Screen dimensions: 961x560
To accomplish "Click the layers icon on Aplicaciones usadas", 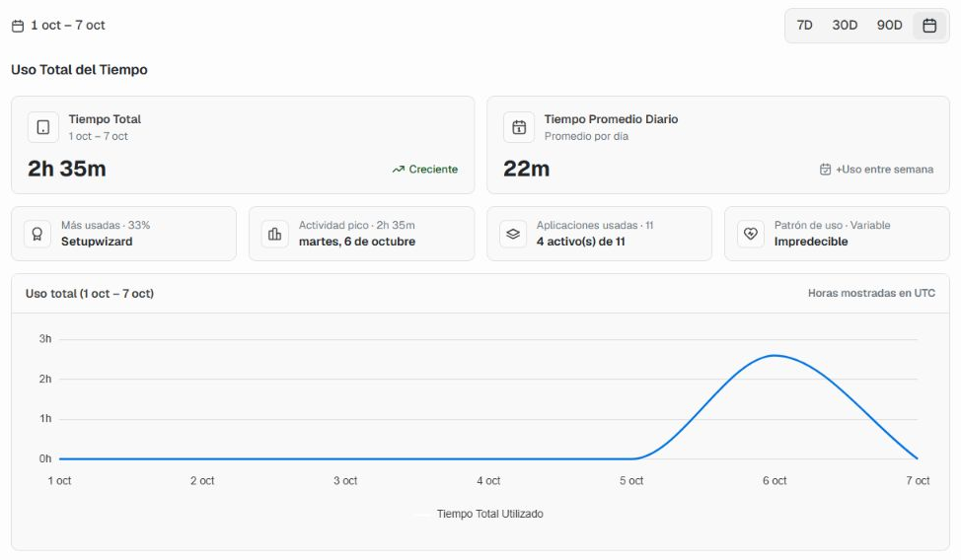I will pyautogui.click(x=513, y=234).
